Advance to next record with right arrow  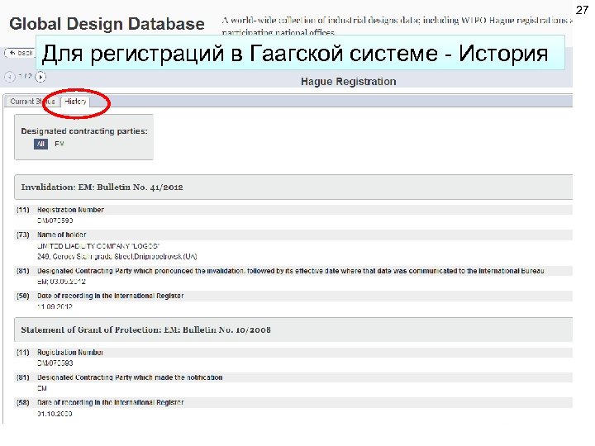pyautogui.click(x=40, y=77)
